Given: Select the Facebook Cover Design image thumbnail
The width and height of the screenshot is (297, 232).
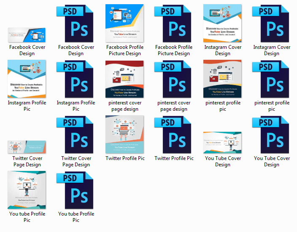Looking at the screenshot, I should click(x=27, y=35).
